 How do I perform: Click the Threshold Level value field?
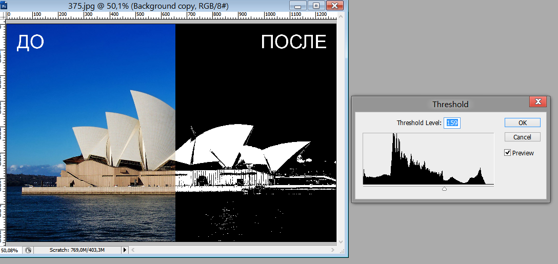452,123
